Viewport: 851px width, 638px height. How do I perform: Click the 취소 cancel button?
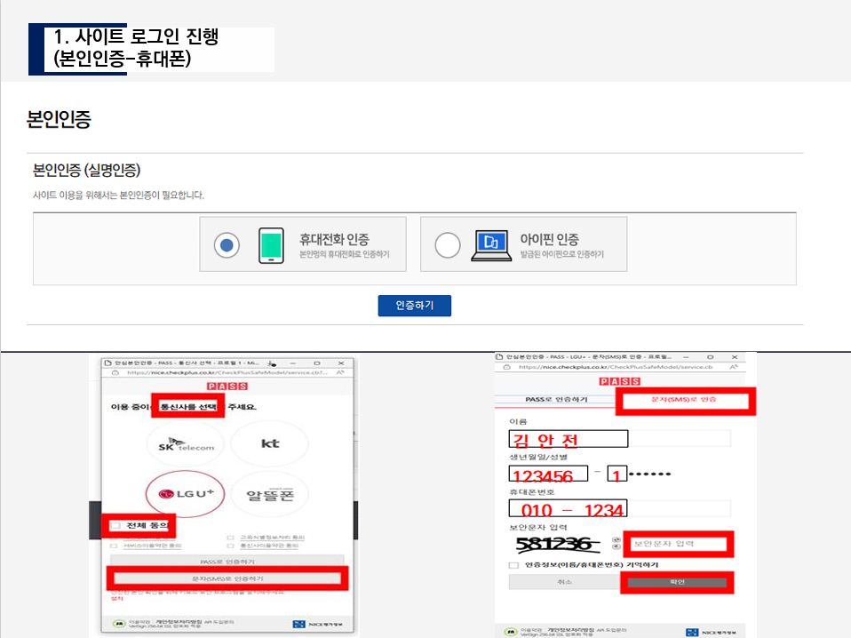coord(564,582)
